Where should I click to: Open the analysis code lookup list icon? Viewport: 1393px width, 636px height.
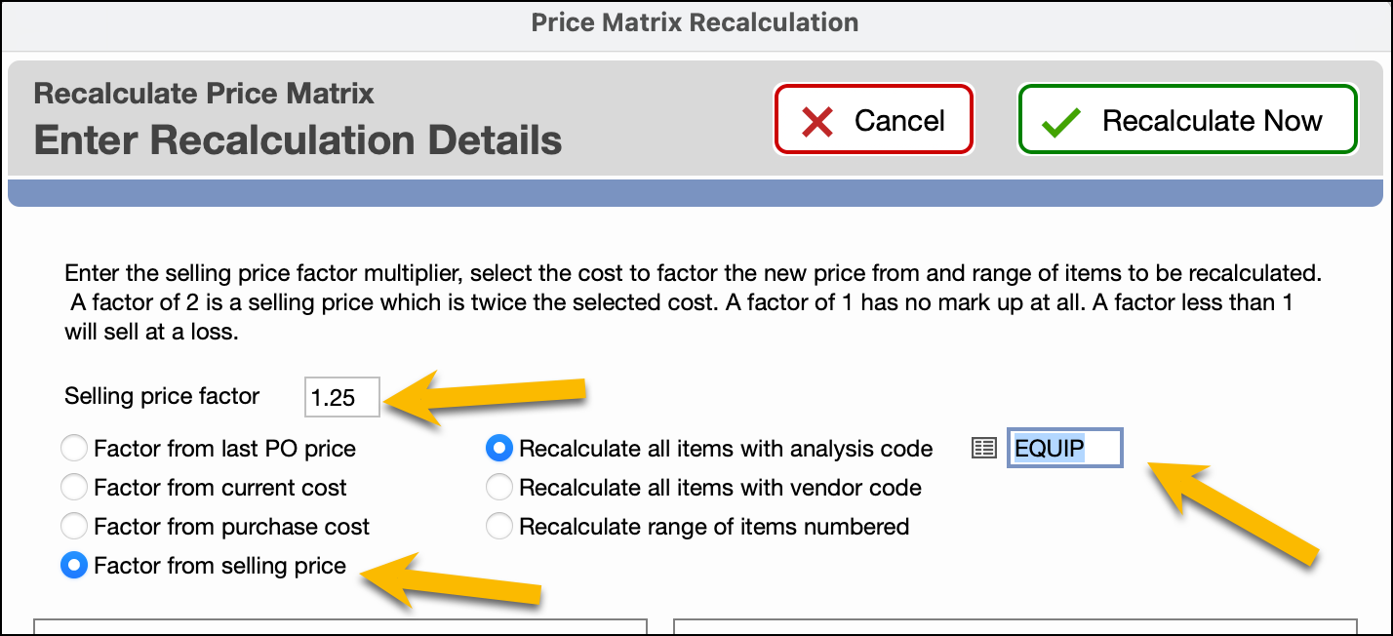click(x=984, y=449)
